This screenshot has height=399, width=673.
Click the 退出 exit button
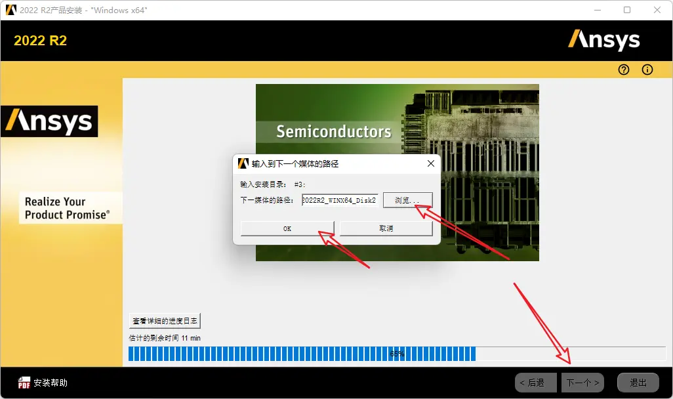[638, 383]
